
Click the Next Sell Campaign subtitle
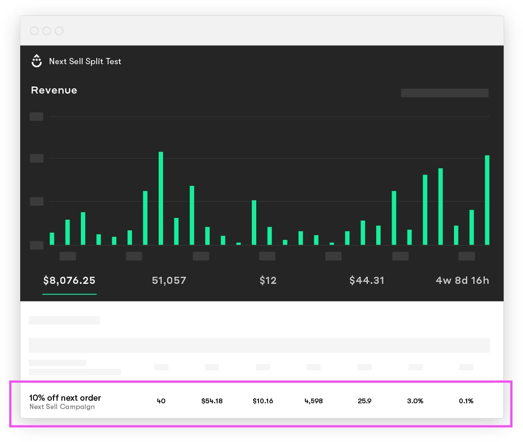click(x=62, y=407)
